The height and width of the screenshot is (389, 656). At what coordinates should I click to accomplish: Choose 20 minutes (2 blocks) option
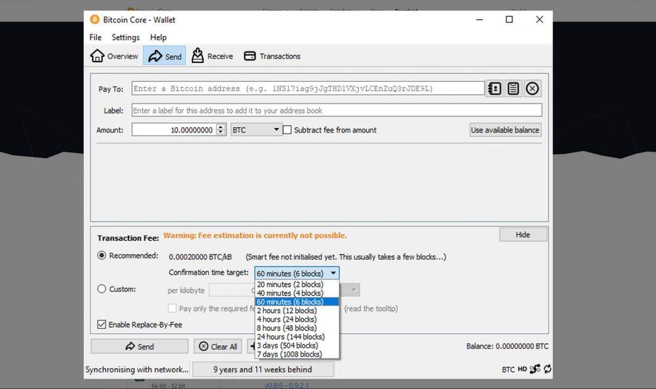tap(297, 285)
